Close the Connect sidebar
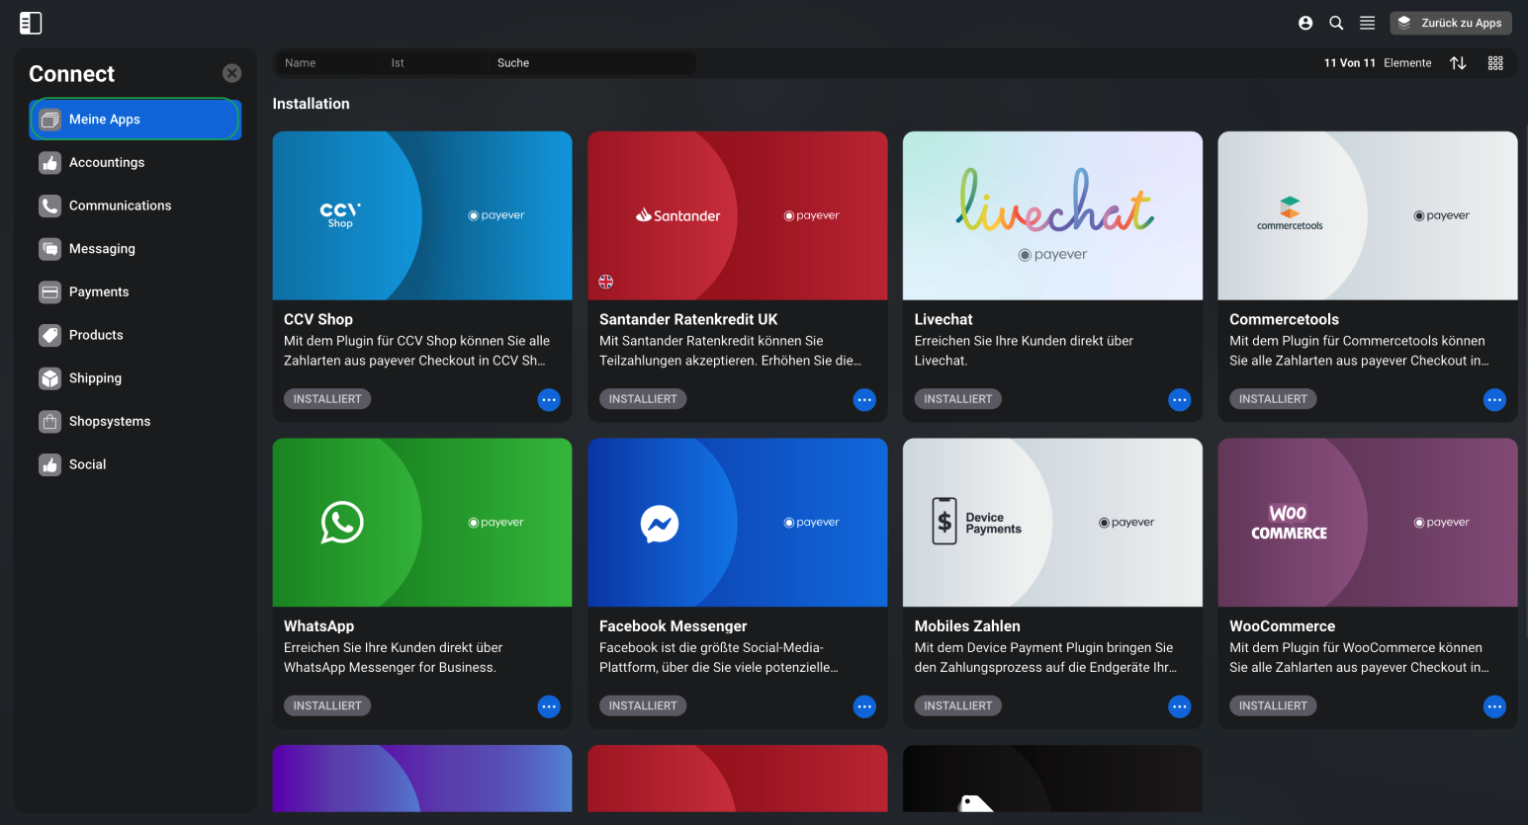Viewport: 1528px width, 825px height. click(x=231, y=73)
